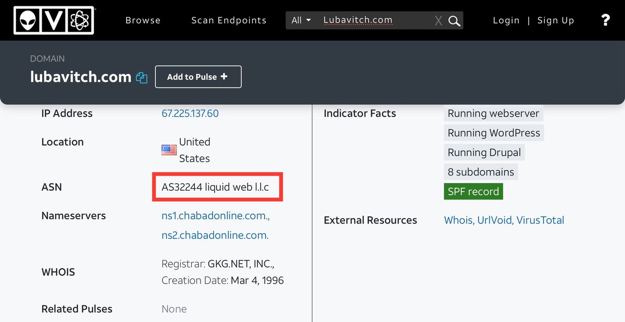This screenshot has height=322, width=625.
Task: Click the atom icon in logo
Action: click(x=79, y=20)
